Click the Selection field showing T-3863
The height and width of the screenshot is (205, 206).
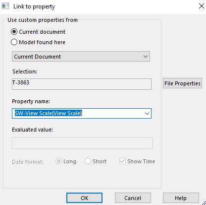point(82,84)
